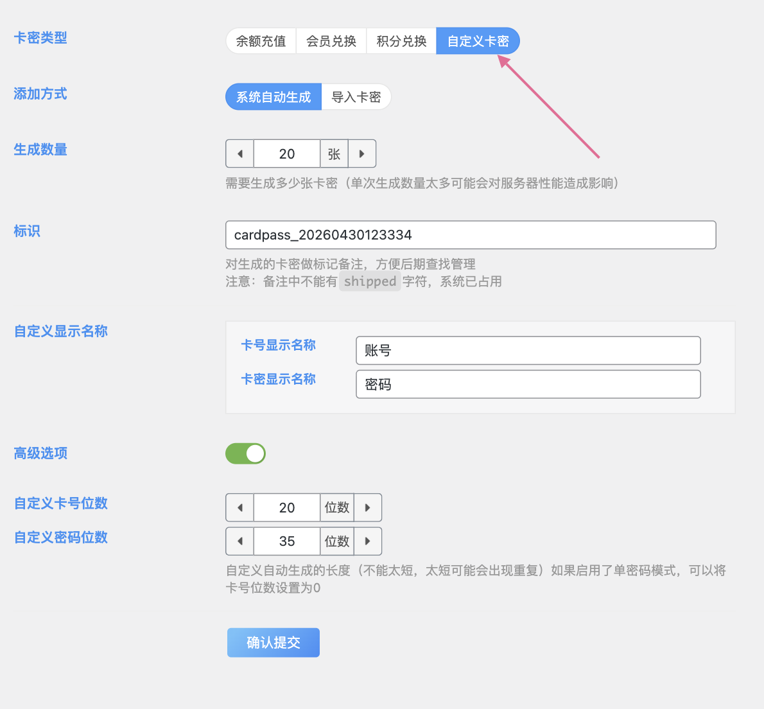Image resolution: width=764 pixels, height=709 pixels.
Task: Increase 生成数量 with right arrow
Action: tap(362, 154)
